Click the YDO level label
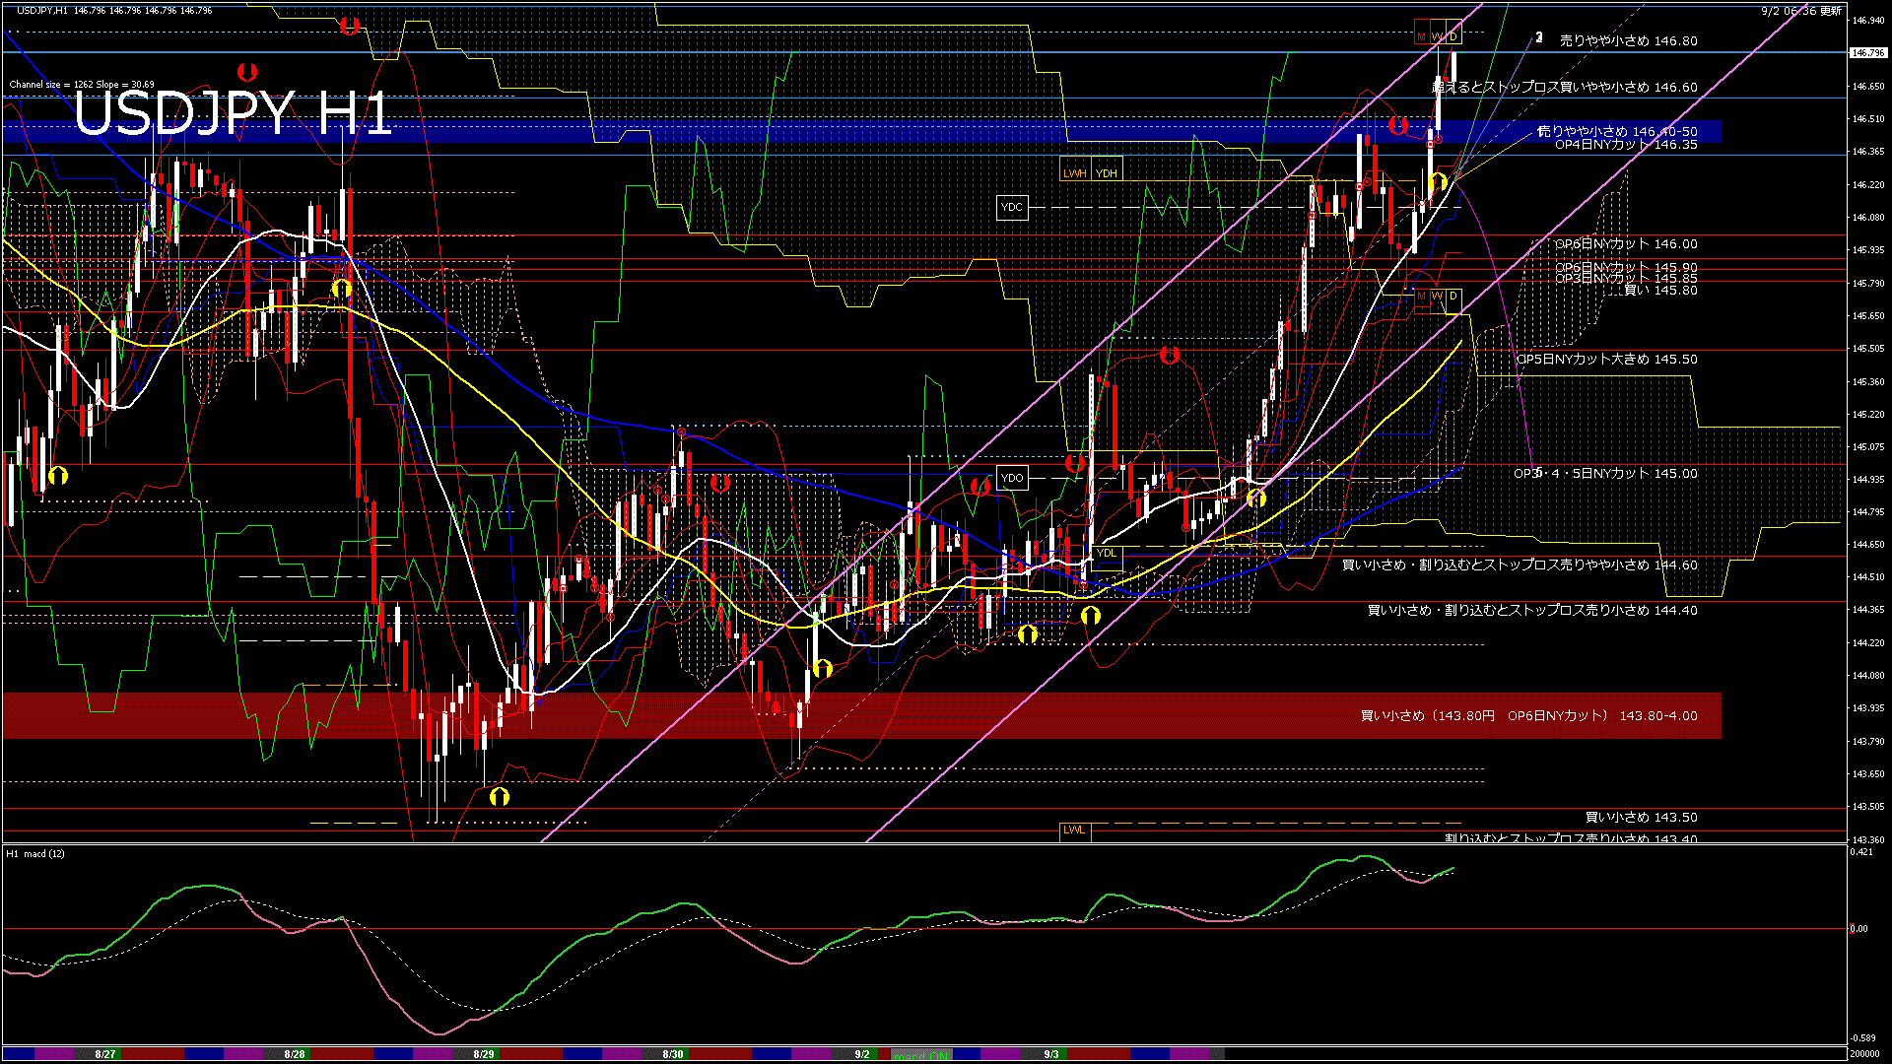 pos(1011,478)
